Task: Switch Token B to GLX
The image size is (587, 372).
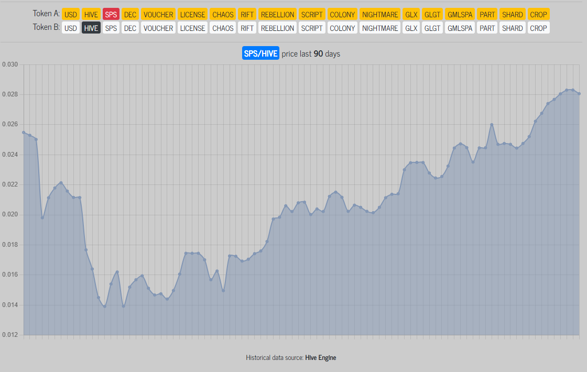Action: point(411,28)
